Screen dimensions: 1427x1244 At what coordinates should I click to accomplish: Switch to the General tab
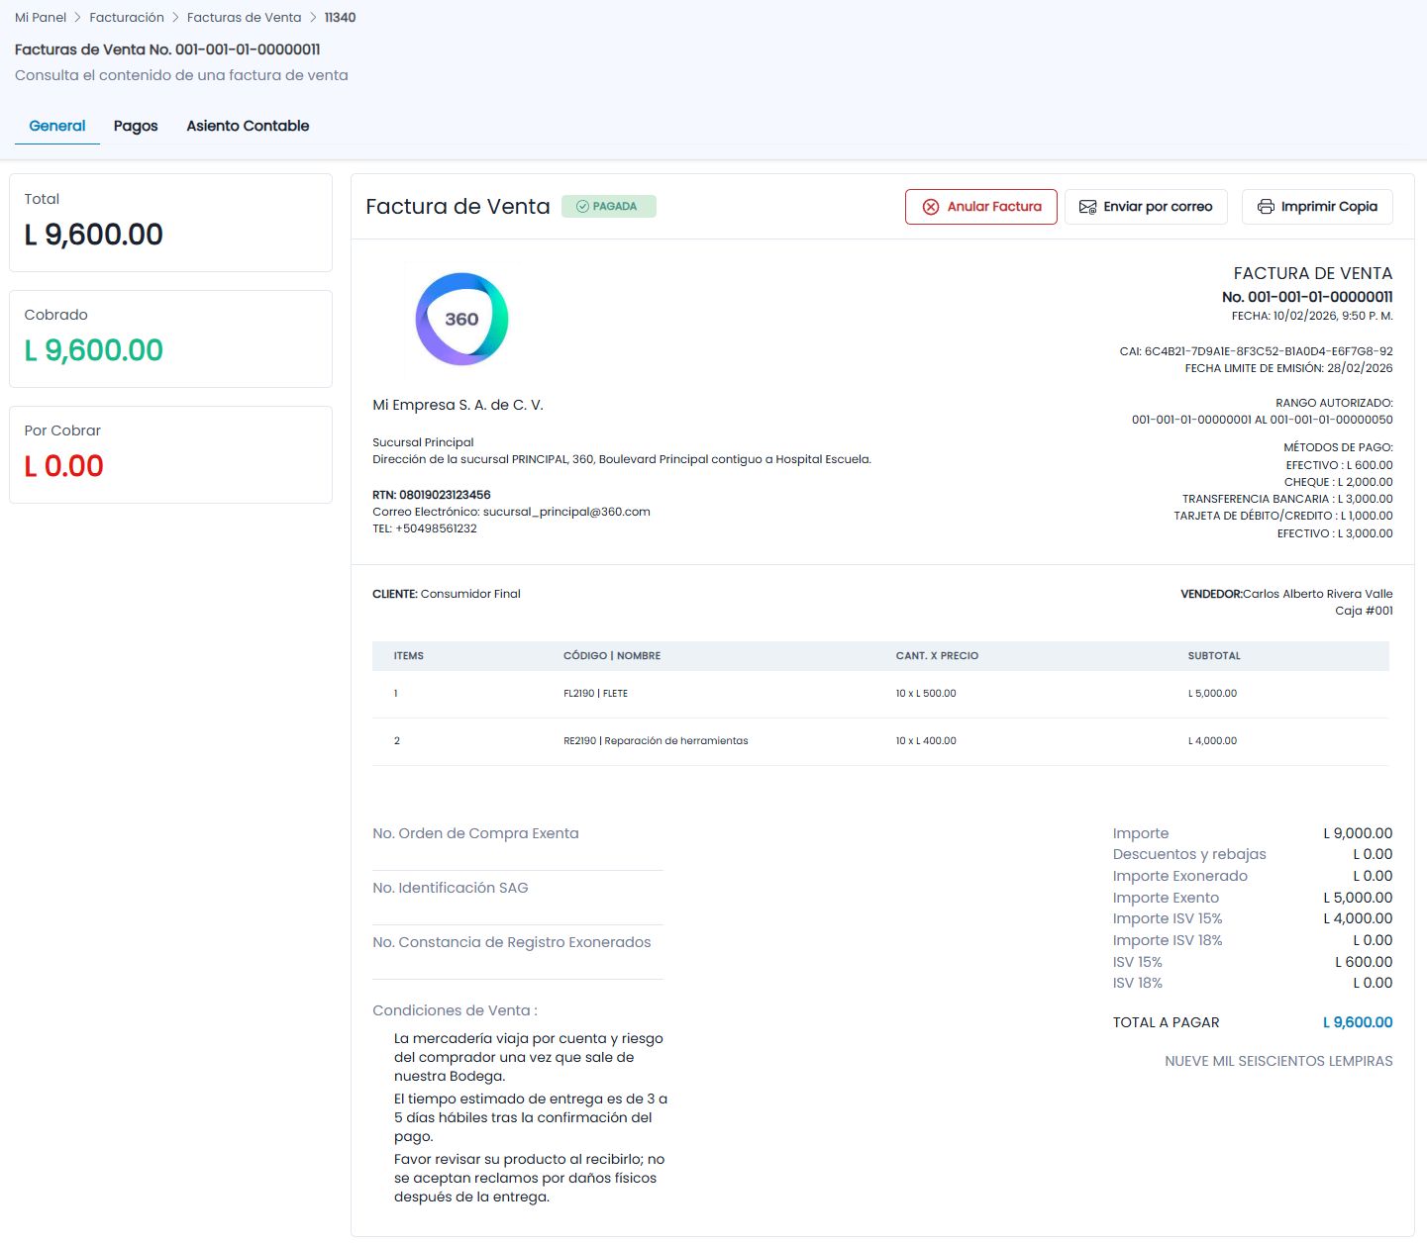(57, 126)
